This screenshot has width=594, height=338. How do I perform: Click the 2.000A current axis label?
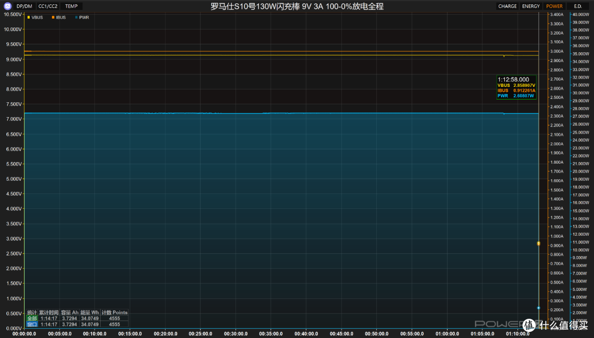(557, 144)
